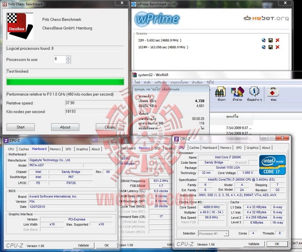Viewport: 302px width, 252px height.
Task: Switch to Mainboard tab in right CPU-Z
Action: (210, 148)
